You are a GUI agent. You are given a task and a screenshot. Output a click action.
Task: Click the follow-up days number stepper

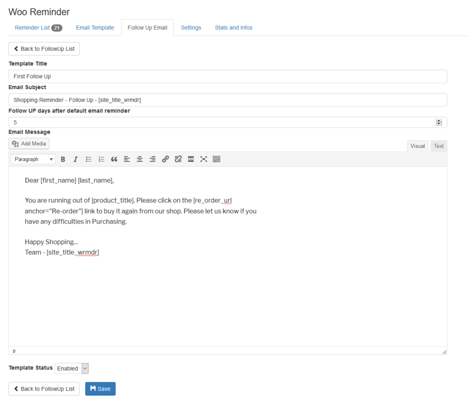[439, 123]
